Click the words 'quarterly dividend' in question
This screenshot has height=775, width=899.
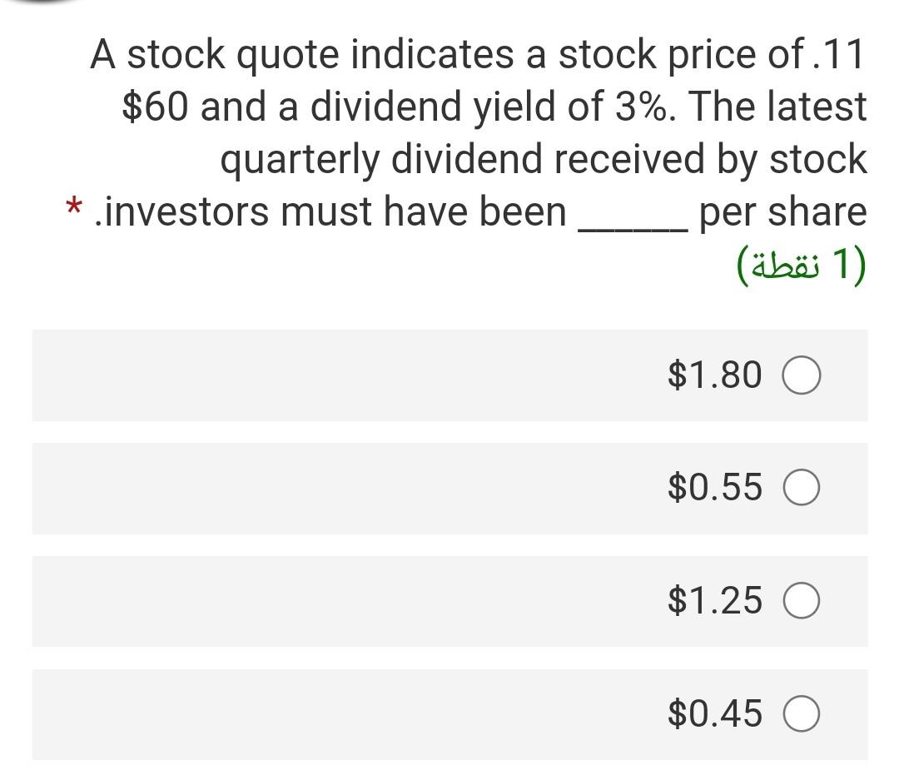tap(381, 159)
